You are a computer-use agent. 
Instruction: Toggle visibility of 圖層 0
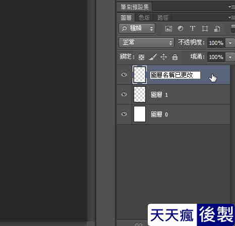(x=124, y=114)
